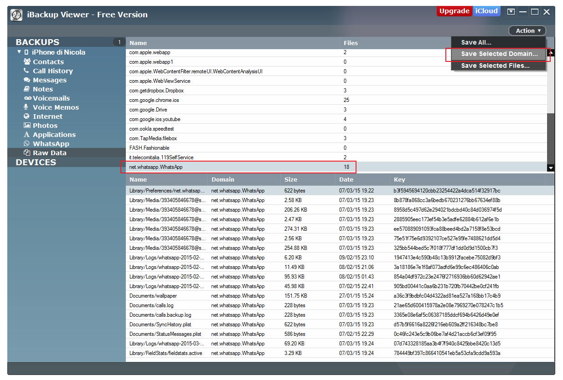Select the com.TapMedia.filebox domain row

click(x=336, y=138)
